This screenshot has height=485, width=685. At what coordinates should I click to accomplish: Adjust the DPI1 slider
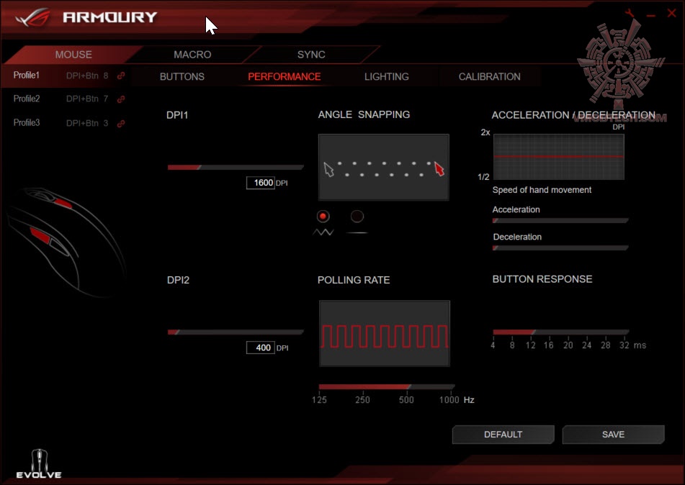point(236,167)
